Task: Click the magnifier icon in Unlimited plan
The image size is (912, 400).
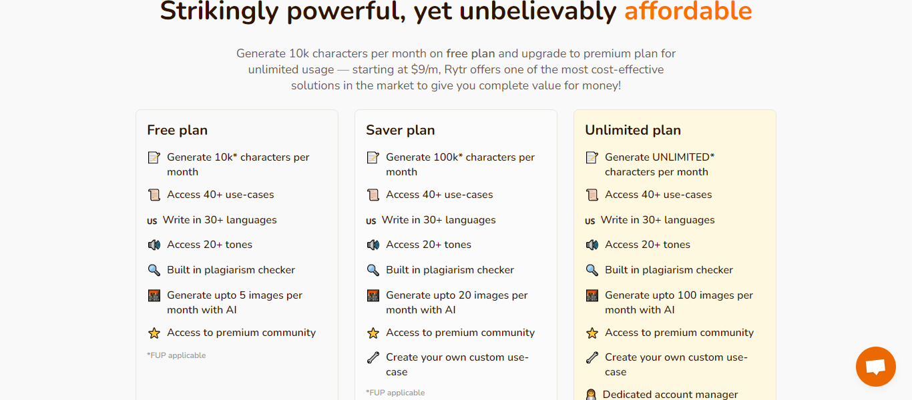Action: [592, 270]
